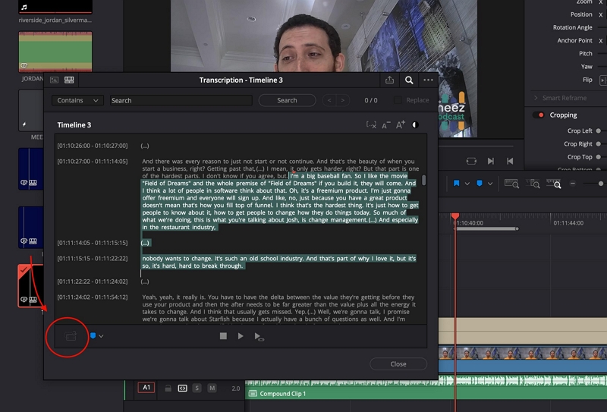Click the transcription scrollbar handle
607x412 pixels.
click(424, 180)
